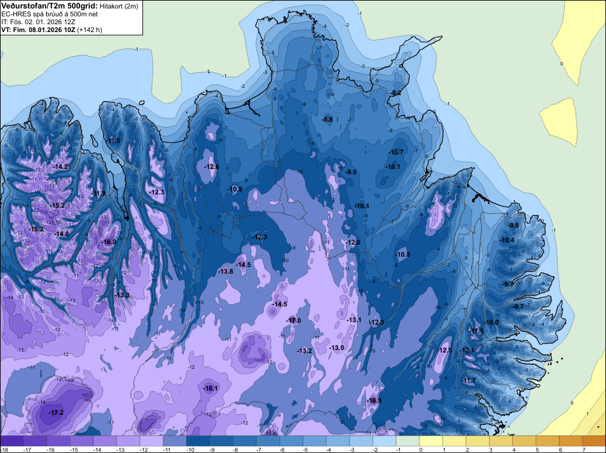Click the '0' label in the legend bar
The height and width of the screenshot is (453, 606).
tap(421, 449)
